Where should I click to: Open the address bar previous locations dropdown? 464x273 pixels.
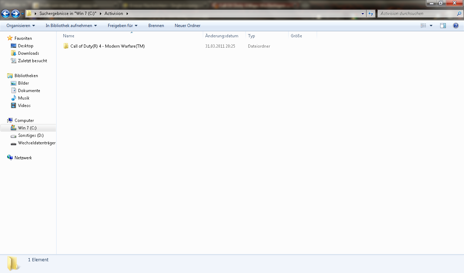click(x=363, y=14)
